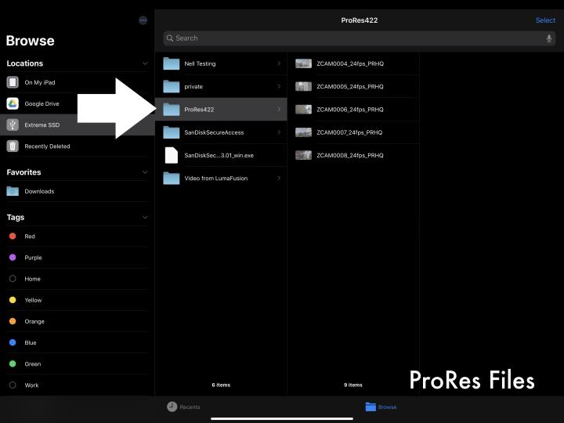The width and height of the screenshot is (564, 423).
Task: Expand Video from LumaFusion chevron
Action: click(279, 178)
